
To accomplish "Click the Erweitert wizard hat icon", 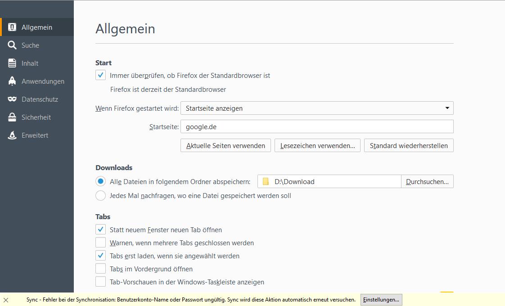I will click(12, 135).
